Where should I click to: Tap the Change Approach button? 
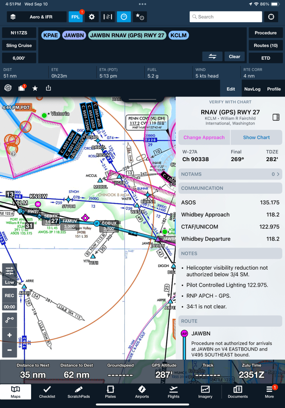204,137
